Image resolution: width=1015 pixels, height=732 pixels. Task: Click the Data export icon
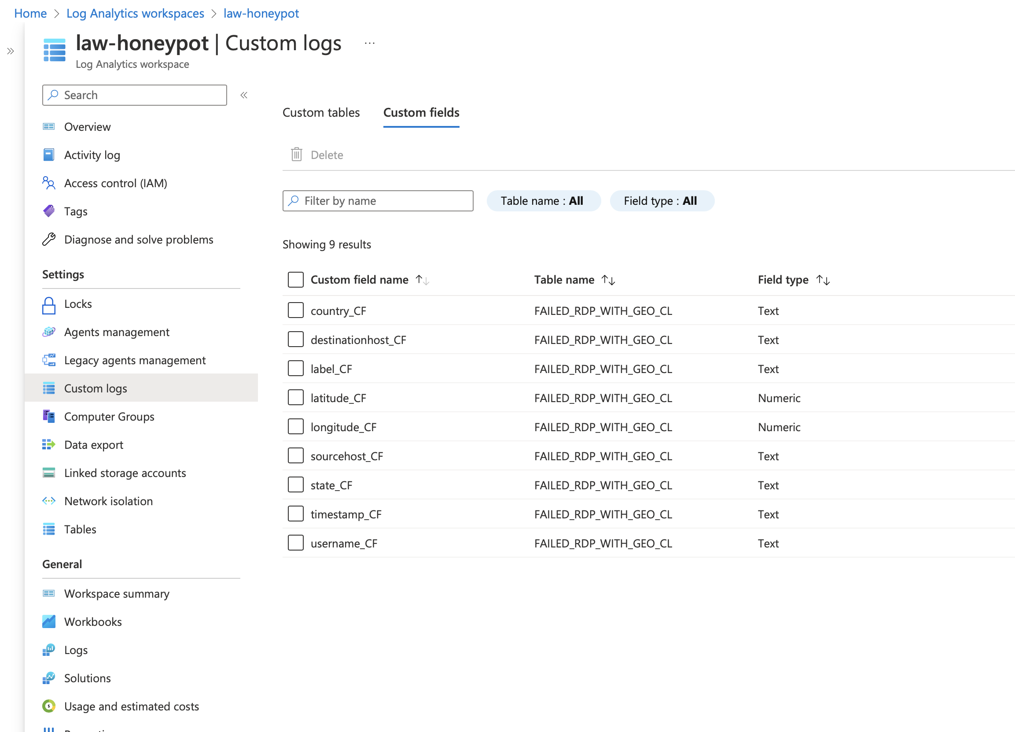49,444
